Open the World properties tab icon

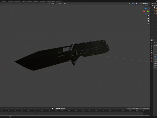pos(152,55)
